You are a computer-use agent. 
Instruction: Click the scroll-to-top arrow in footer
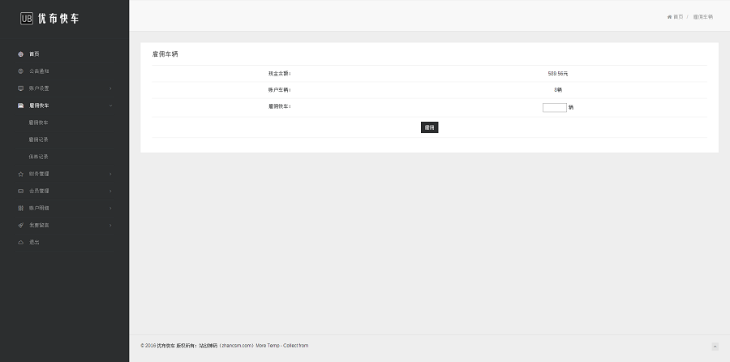(x=715, y=346)
